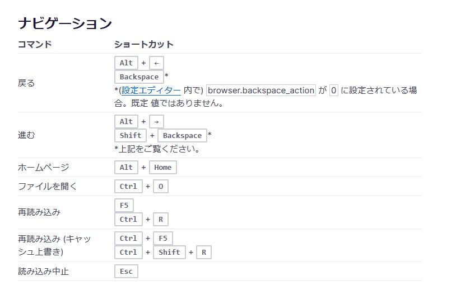Click the コマンド column header

pyautogui.click(x=35, y=44)
